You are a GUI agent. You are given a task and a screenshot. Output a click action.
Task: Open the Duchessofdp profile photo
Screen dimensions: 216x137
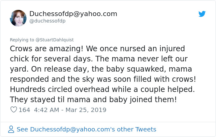click(18, 18)
